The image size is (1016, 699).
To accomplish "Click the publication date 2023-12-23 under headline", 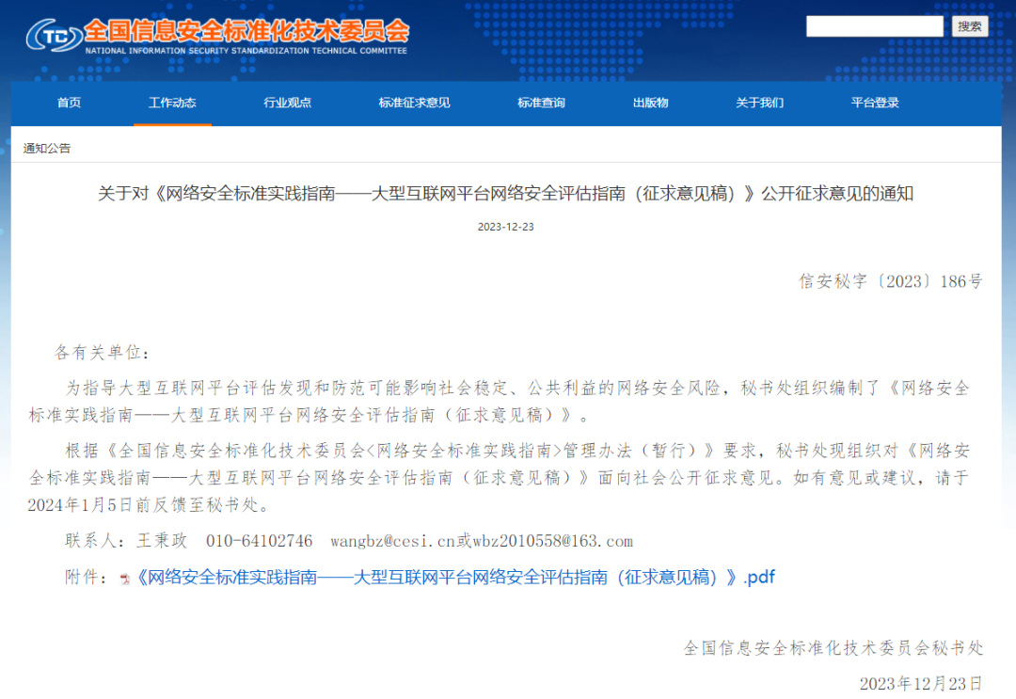I will 505,227.
